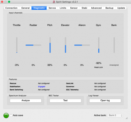Click the Unassigned label under Bank

pyautogui.click(x=114, y=65)
